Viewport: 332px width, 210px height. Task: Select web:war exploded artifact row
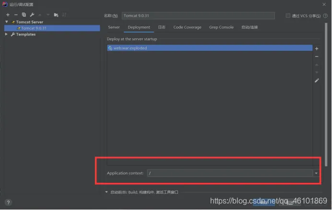coord(210,48)
